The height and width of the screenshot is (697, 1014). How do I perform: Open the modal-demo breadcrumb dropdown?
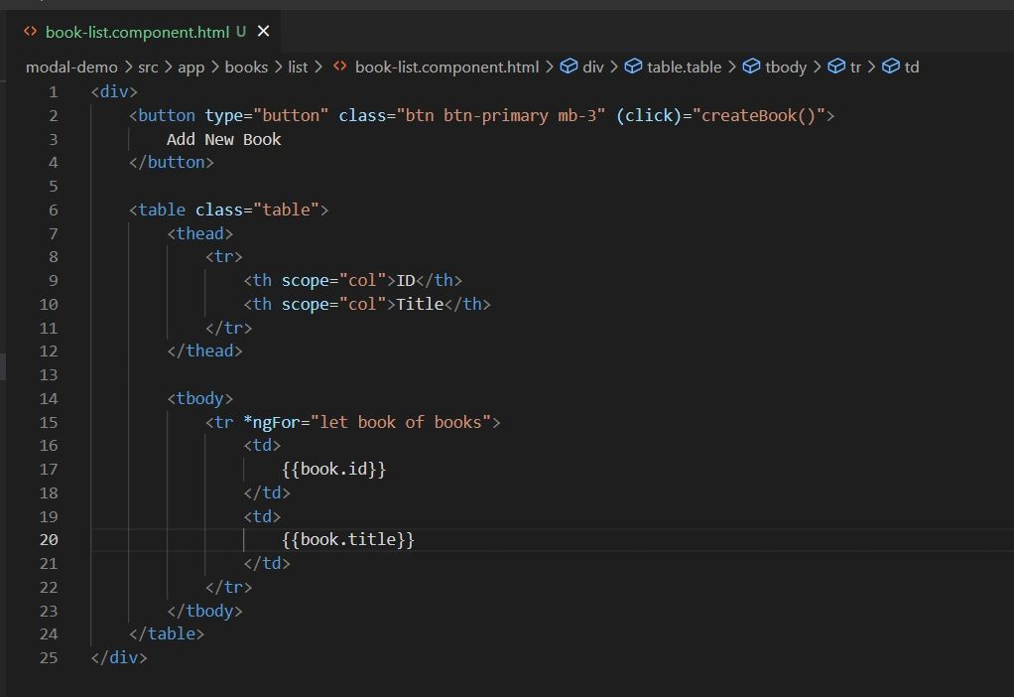tap(72, 67)
